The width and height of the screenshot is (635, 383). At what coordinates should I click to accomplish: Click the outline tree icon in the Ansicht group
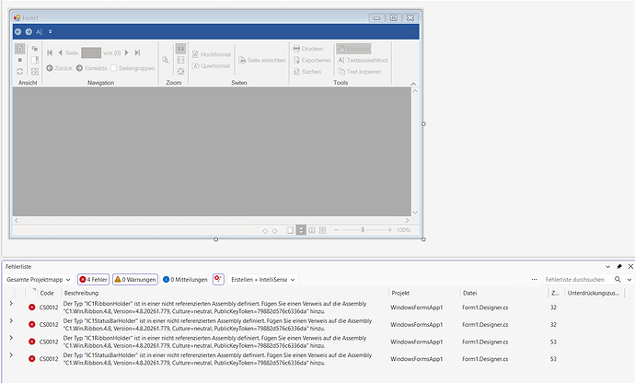35,49
